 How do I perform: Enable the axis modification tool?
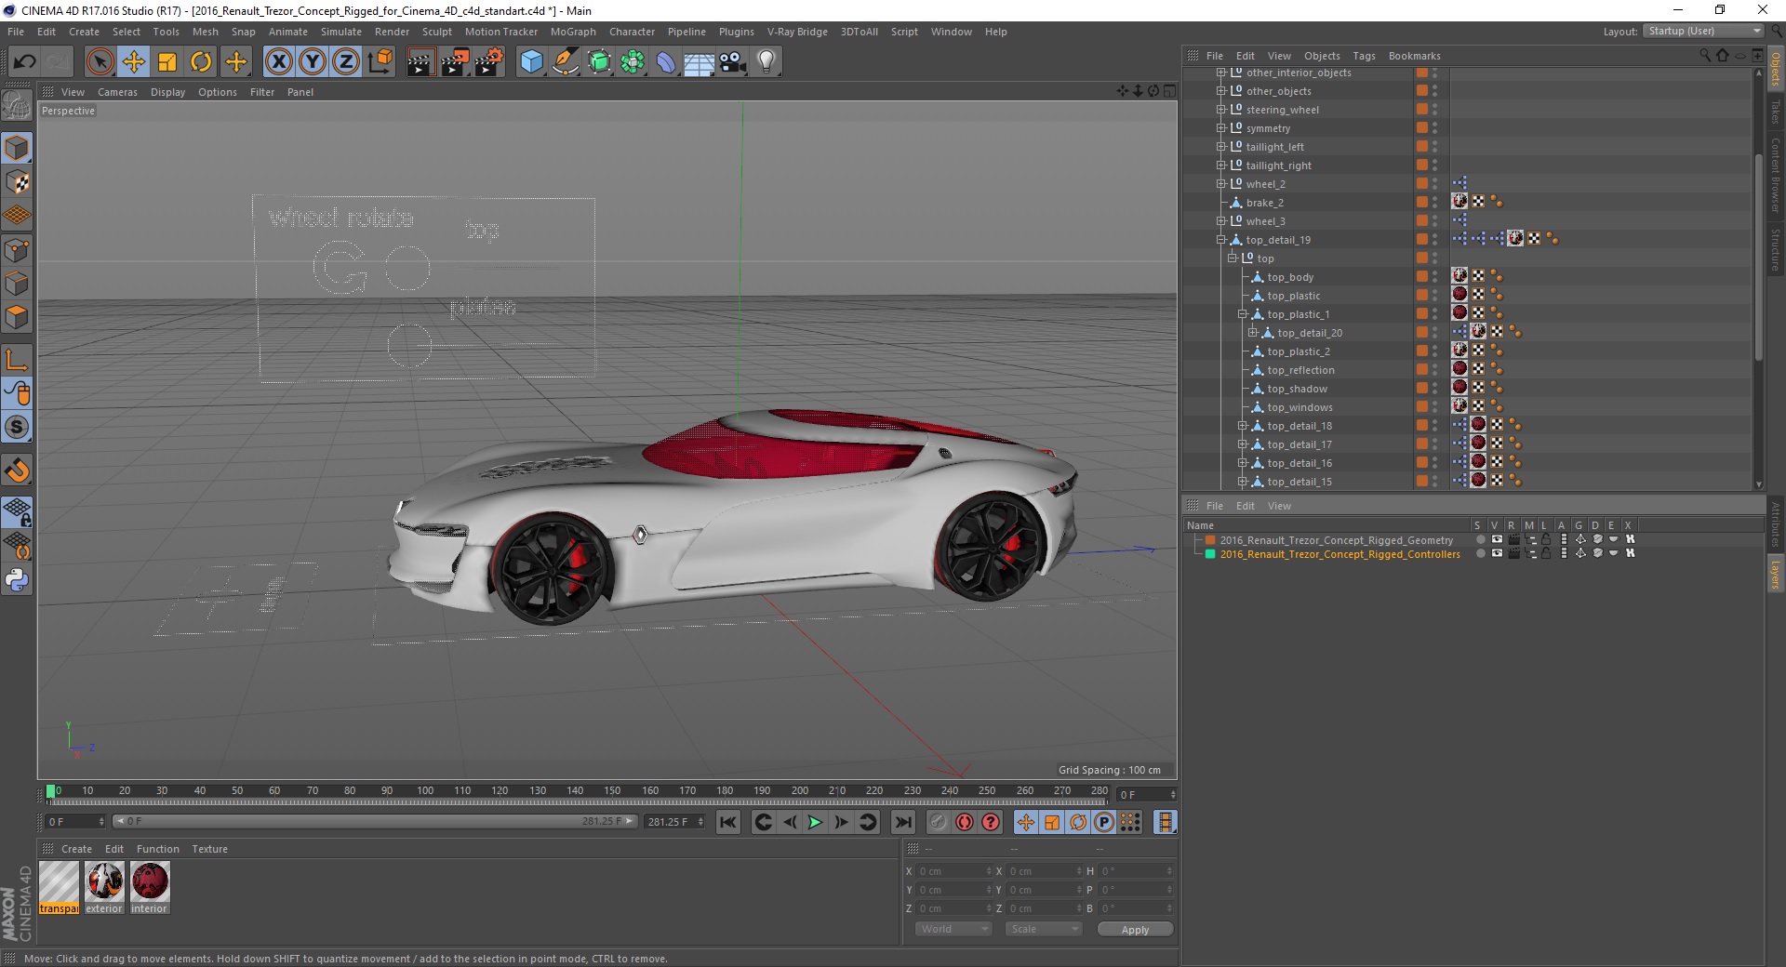[17, 360]
